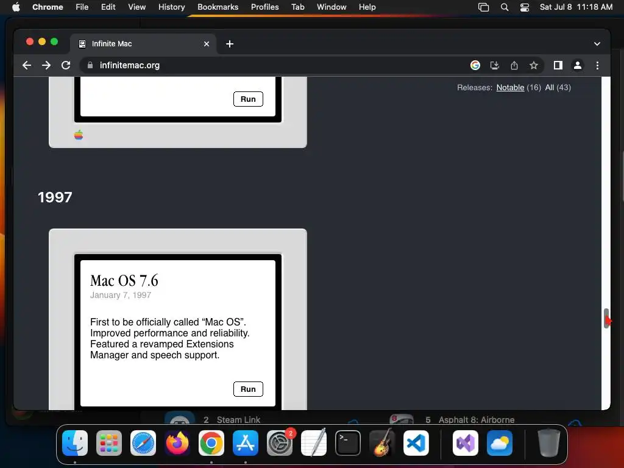This screenshot has height=468, width=624.
Task: Open the Bookmarks menu
Action: tap(218, 7)
